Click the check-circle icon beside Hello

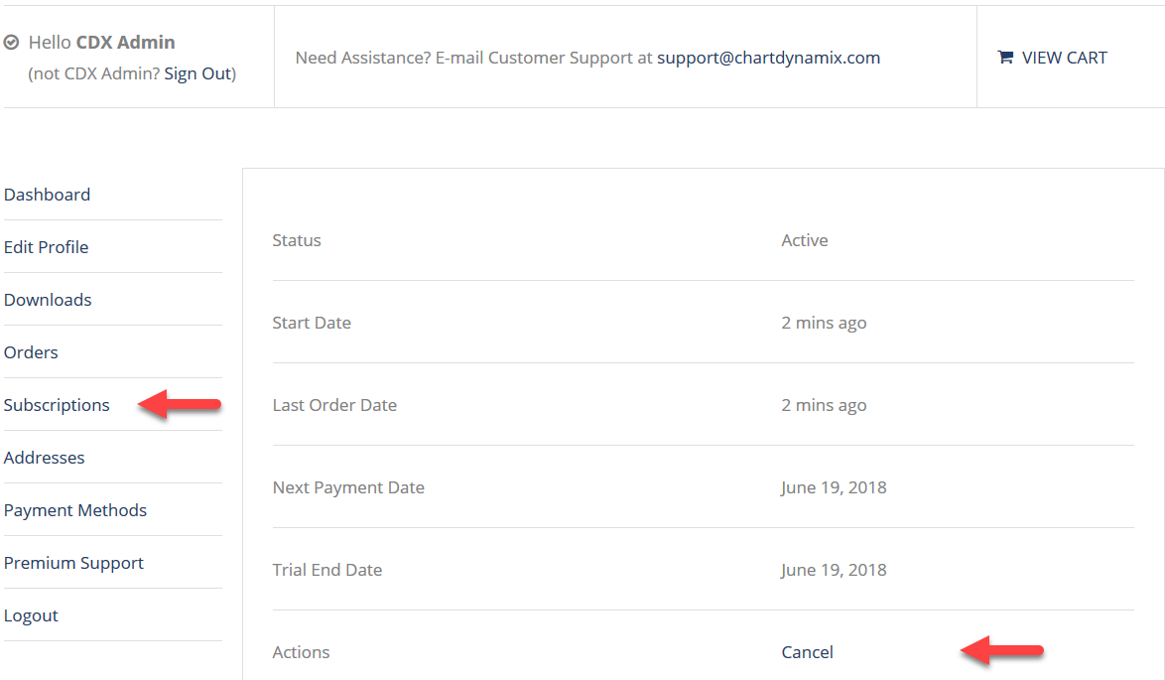tap(12, 43)
